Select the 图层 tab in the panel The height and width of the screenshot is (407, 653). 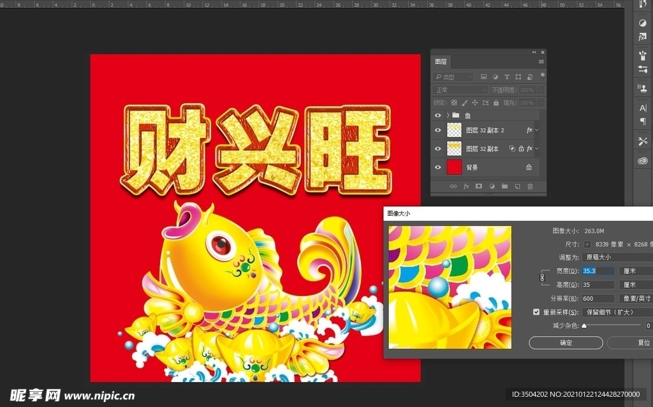coord(441,62)
